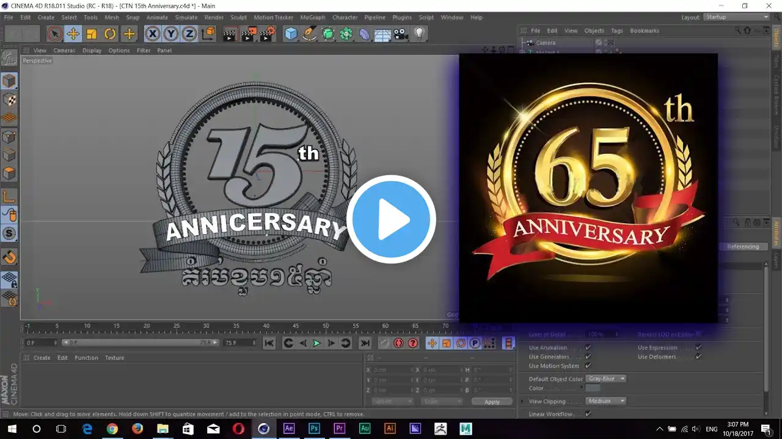The height and width of the screenshot is (439, 782).
Task: Open the Sculpt menu
Action: tap(239, 18)
